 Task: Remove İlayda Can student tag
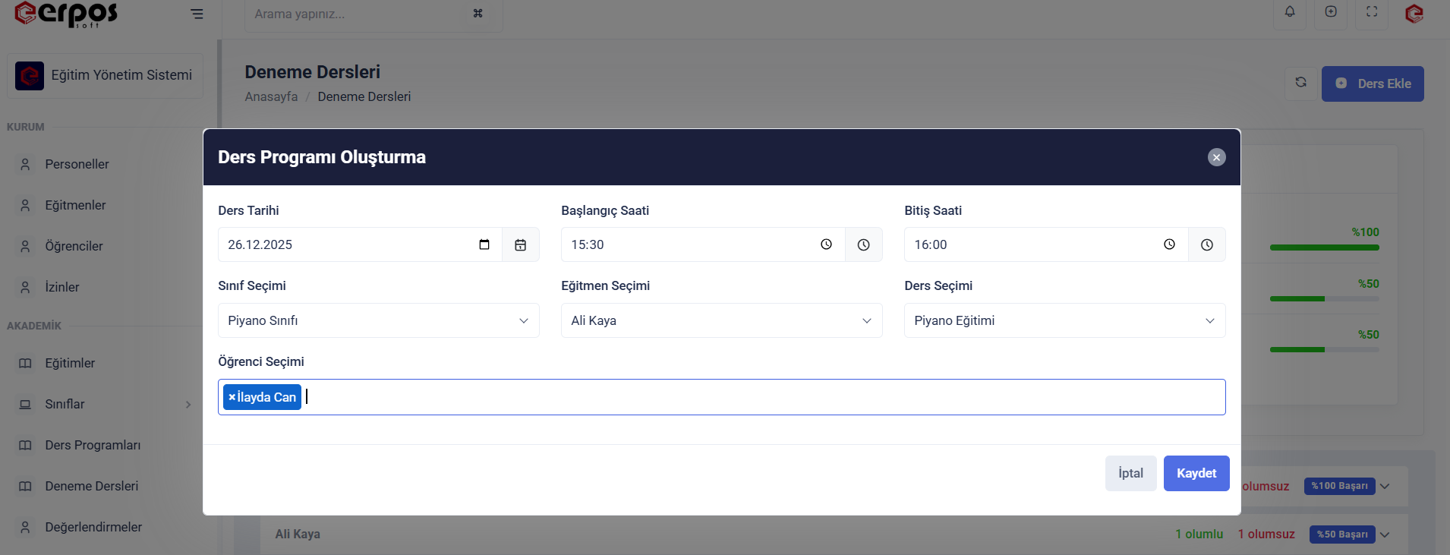(x=232, y=397)
